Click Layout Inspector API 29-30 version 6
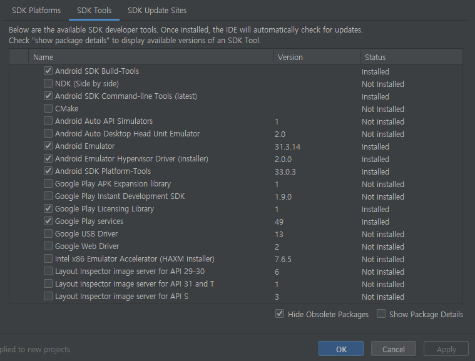Viewport: 475px width, 361px height. tap(277, 272)
